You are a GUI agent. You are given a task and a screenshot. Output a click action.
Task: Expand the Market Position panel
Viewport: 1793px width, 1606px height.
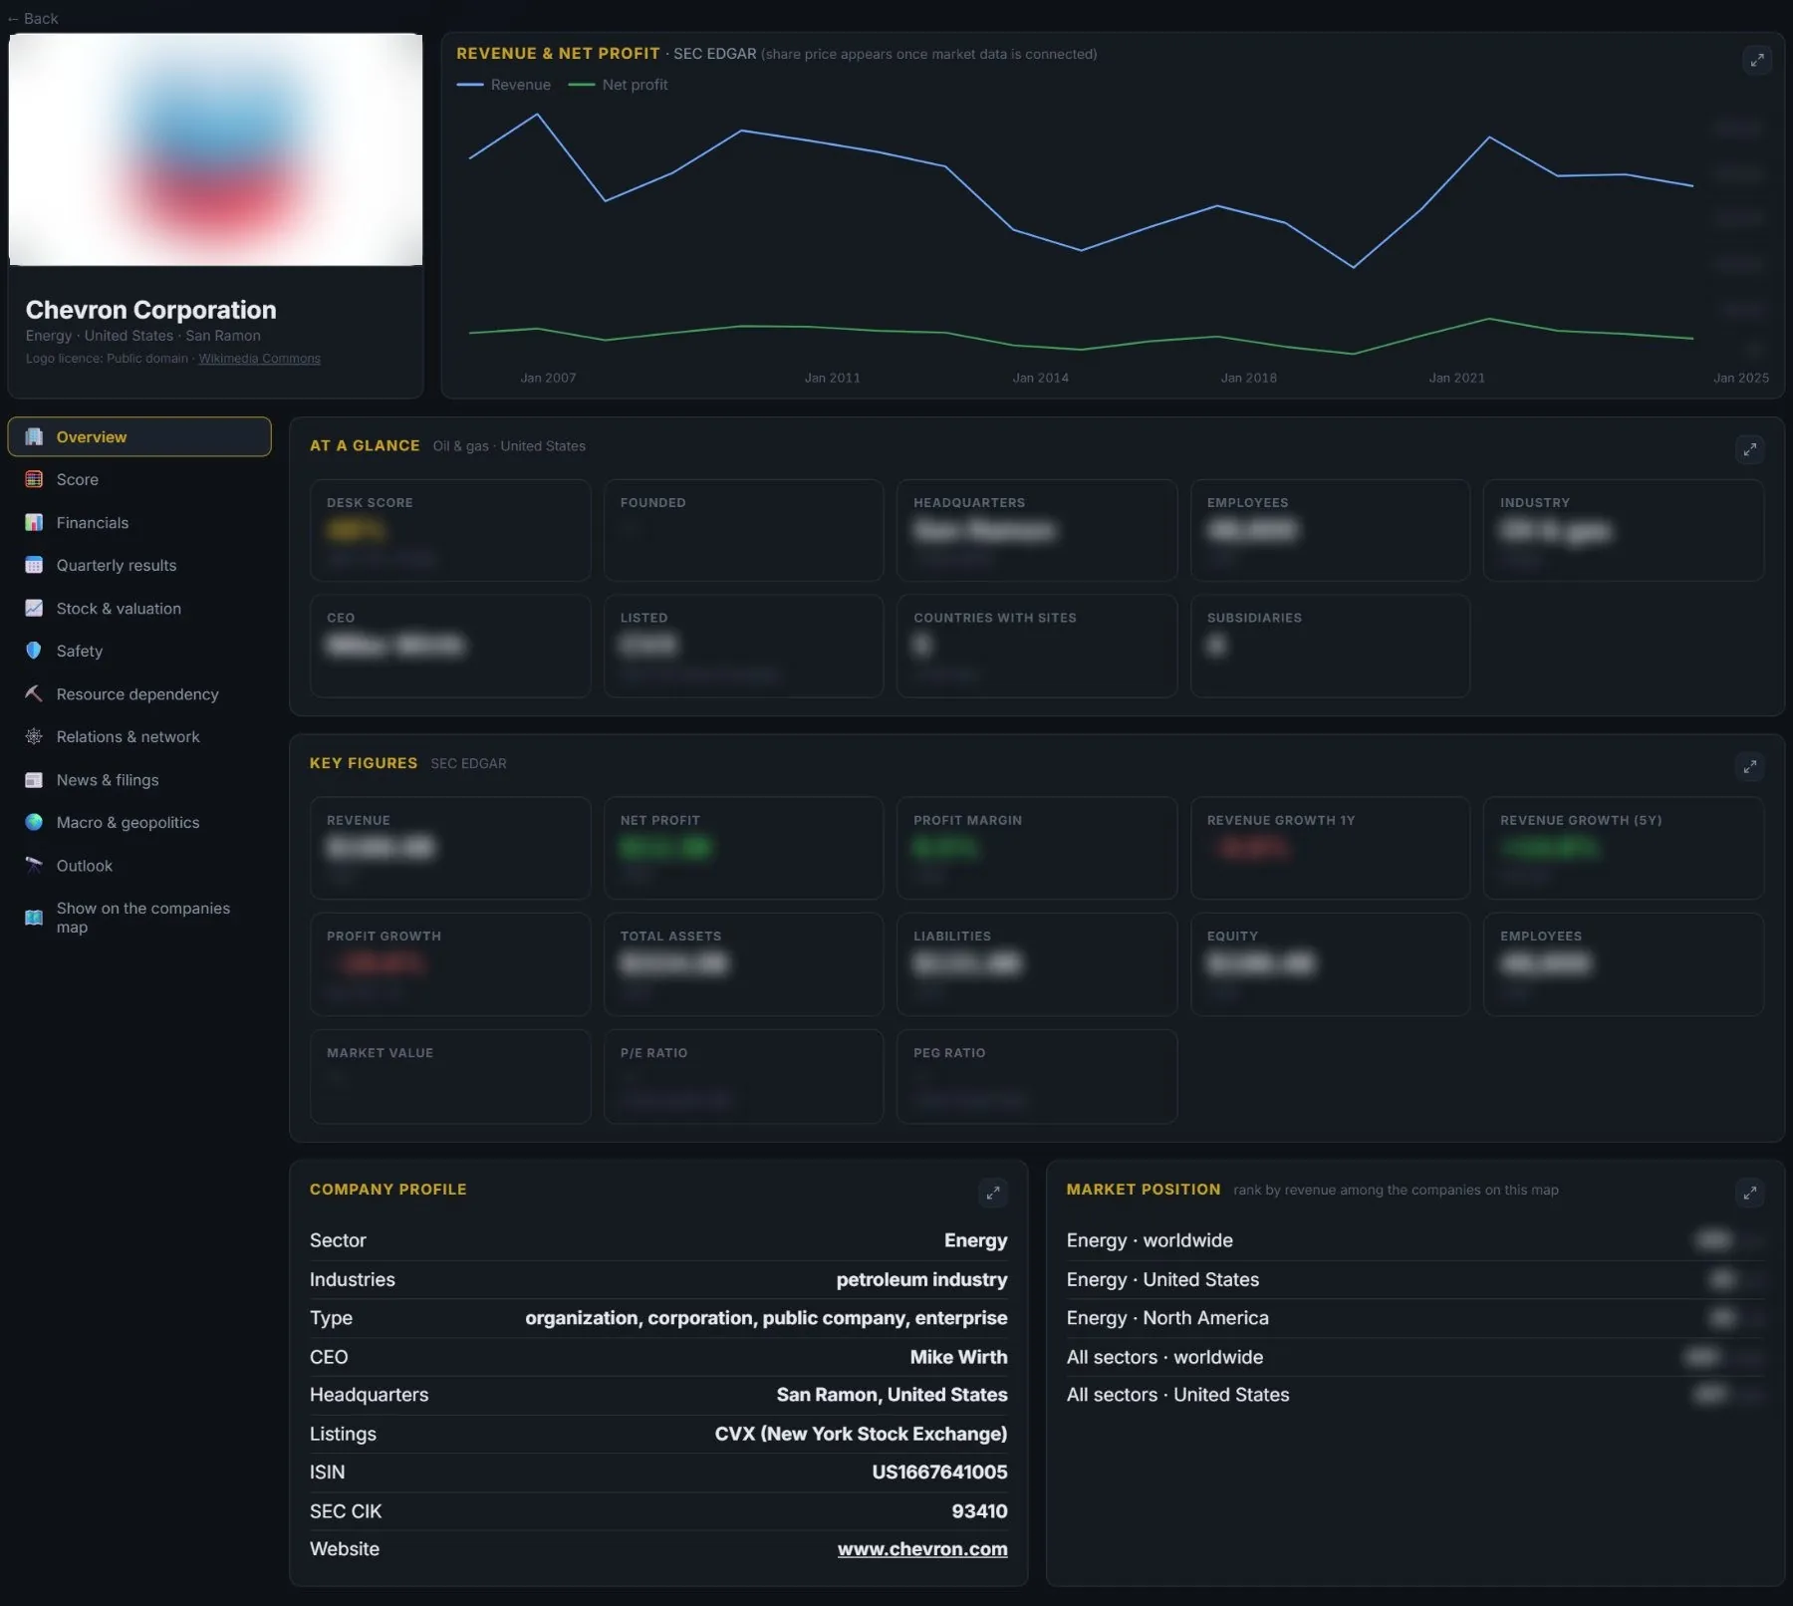(1750, 1193)
